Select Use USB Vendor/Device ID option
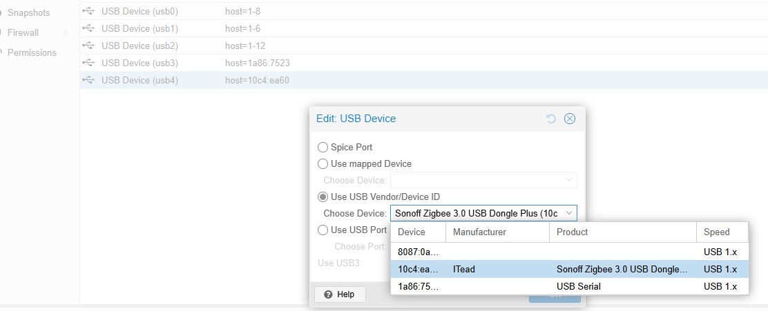 [323, 197]
